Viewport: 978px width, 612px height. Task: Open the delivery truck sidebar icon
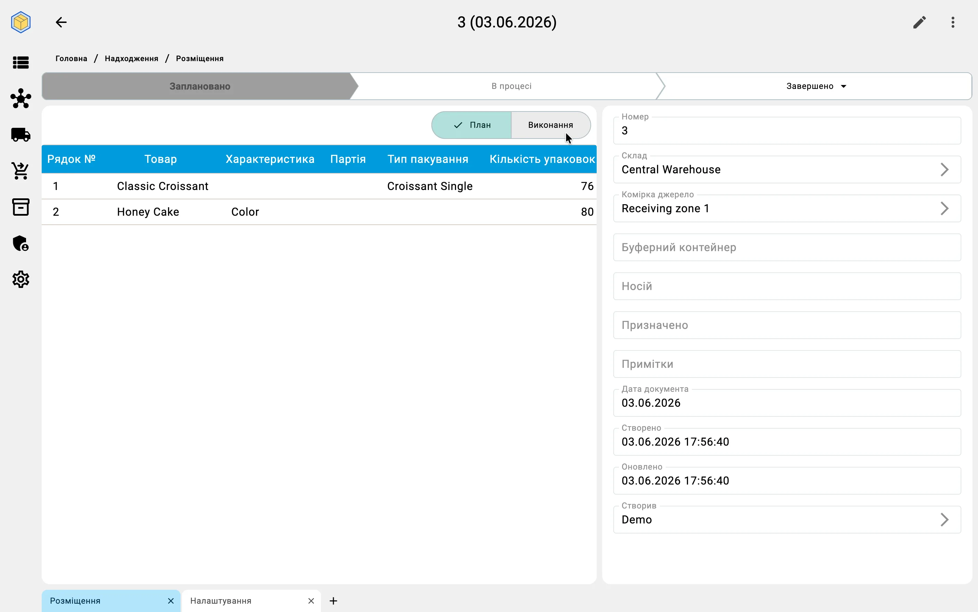pos(20,135)
